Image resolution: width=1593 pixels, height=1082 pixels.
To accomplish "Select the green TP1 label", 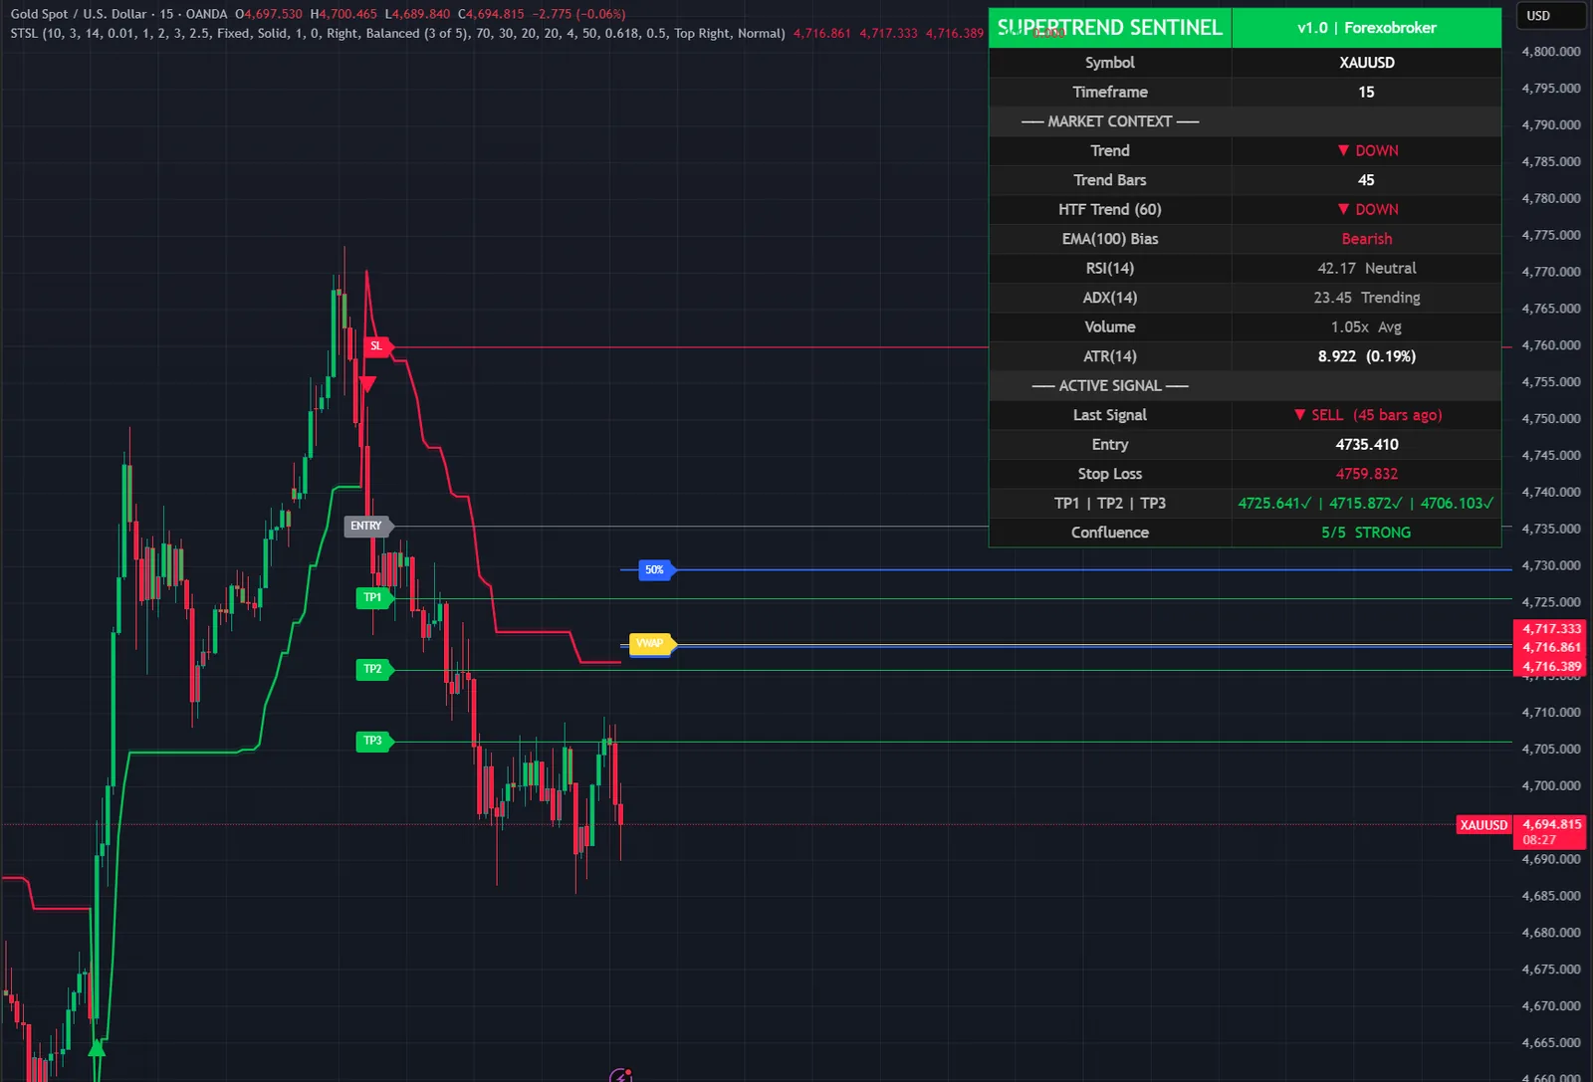I will (x=374, y=598).
